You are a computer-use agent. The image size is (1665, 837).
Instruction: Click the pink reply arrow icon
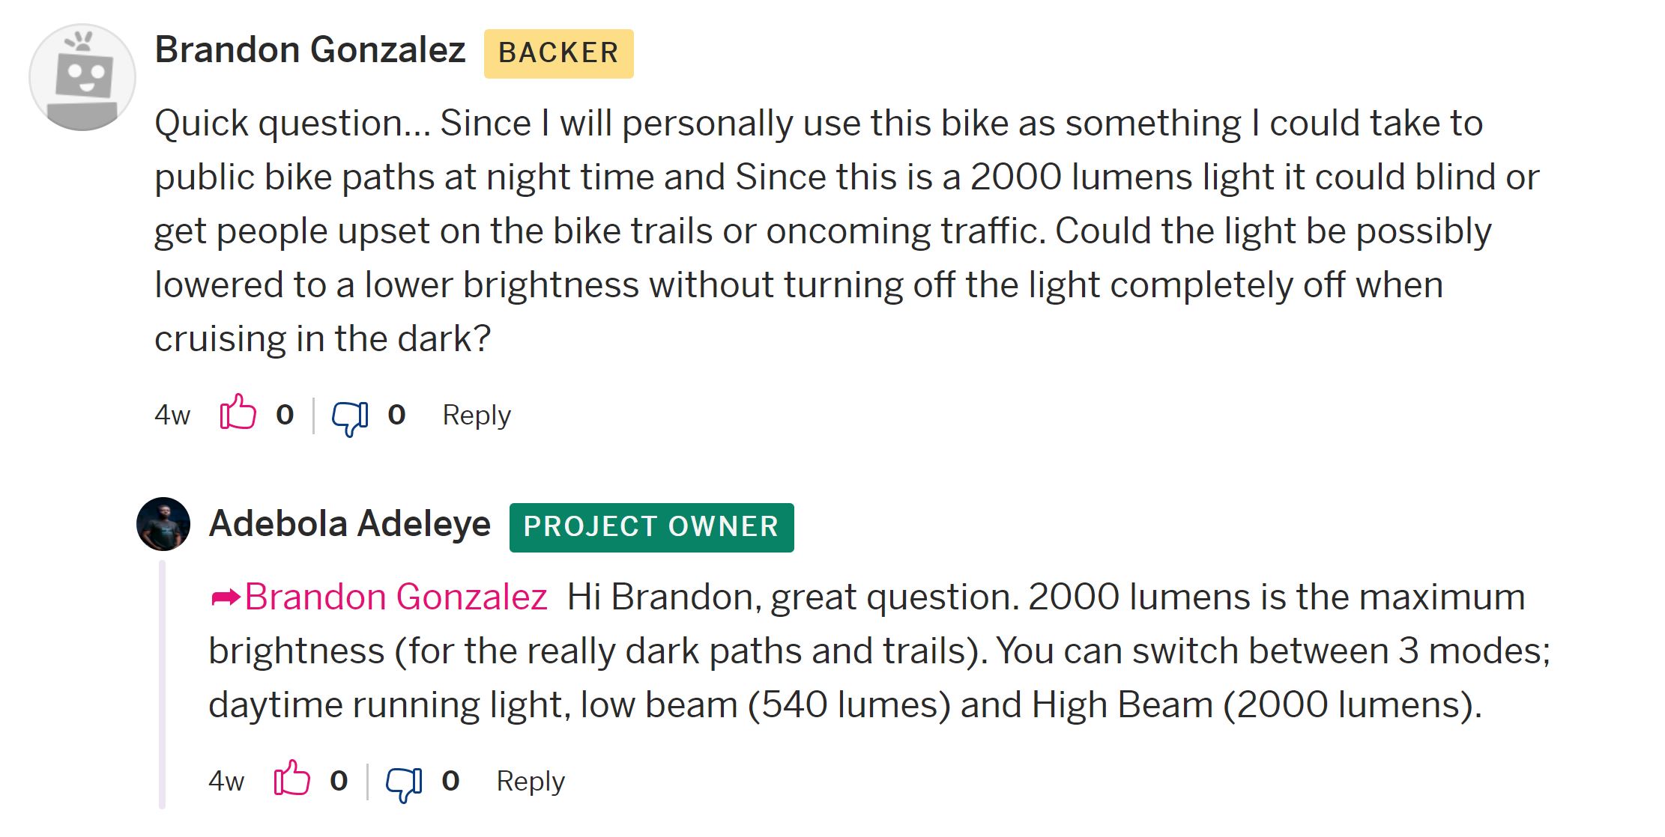tap(225, 597)
